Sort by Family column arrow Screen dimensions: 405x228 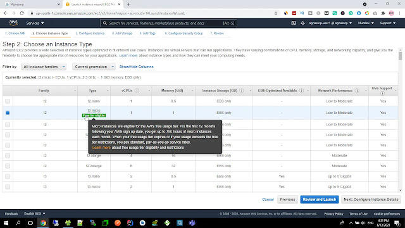(x=75, y=91)
